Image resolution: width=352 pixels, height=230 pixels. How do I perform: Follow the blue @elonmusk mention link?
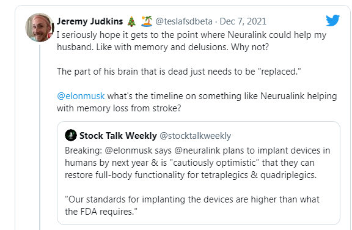[81, 96]
